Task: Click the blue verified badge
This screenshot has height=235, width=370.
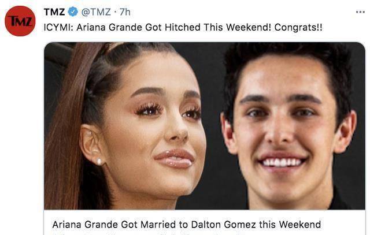Action: pos(75,12)
